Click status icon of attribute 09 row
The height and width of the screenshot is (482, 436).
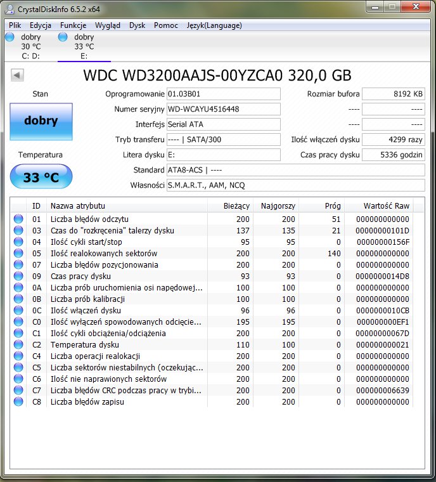(x=18, y=276)
